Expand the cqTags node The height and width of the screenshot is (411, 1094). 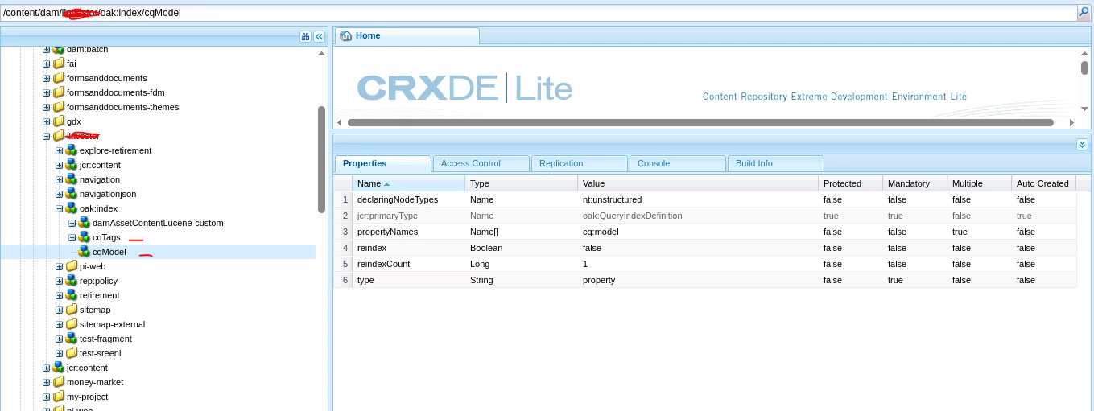click(x=72, y=237)
